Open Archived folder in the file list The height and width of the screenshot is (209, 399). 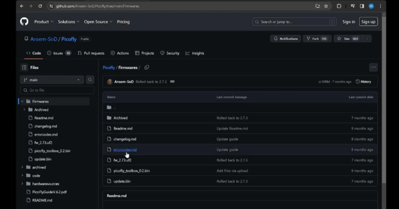120,118
